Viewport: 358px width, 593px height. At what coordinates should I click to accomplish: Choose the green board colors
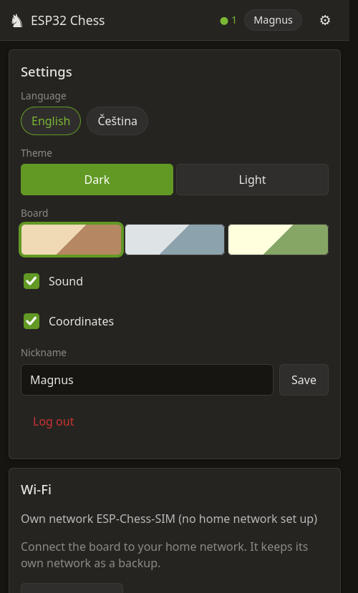(278, 240)
